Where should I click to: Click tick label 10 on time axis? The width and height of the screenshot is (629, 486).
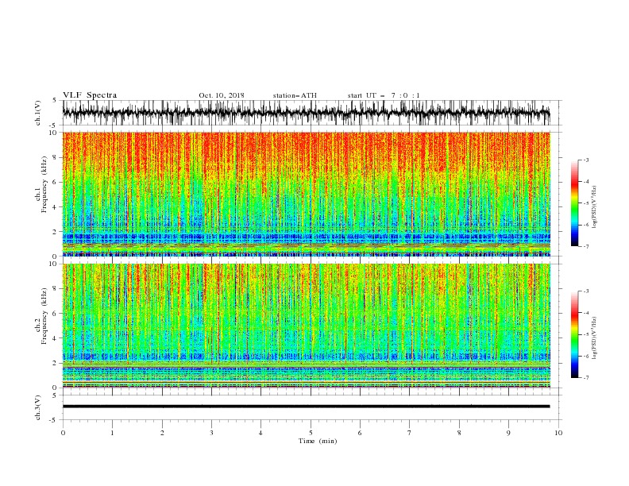click(x=558, y=433)
